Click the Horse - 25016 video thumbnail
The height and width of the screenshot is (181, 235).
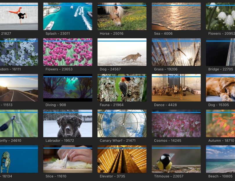click(x=122, y=17)
